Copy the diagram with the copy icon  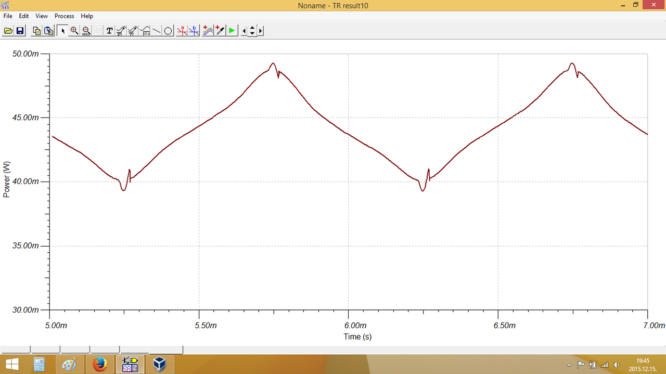pyautogui.click(x=36, y=31)
